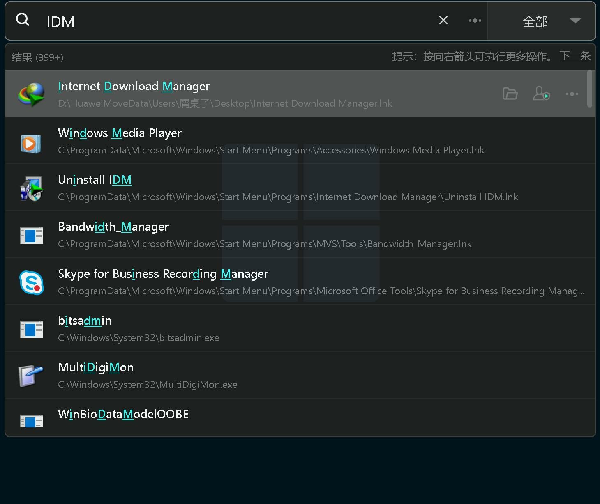Click the Windows Media Player icon
This screenshot has height=504, width=600.
coord(32,143)
